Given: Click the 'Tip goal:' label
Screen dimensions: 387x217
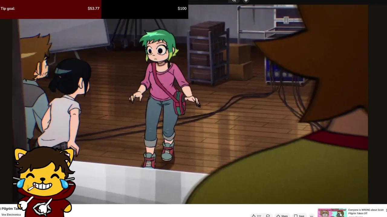Looking at the screenshot, I should 8,8.
